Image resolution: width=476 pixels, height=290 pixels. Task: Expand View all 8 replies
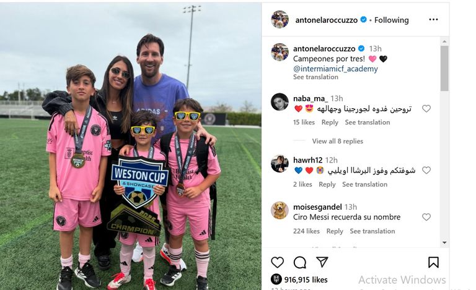click(x=338, y=141)
